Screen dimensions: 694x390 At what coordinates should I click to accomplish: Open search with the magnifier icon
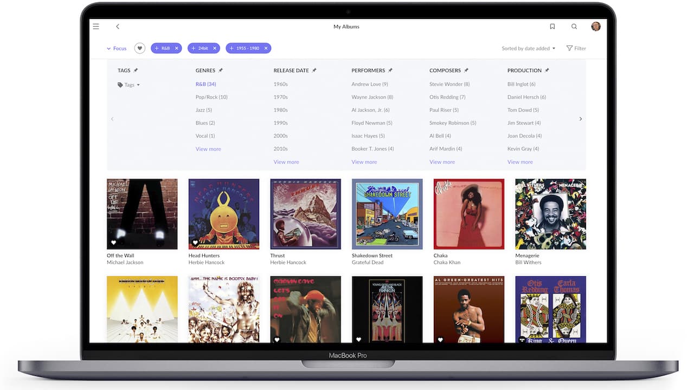tap(574, 27)
